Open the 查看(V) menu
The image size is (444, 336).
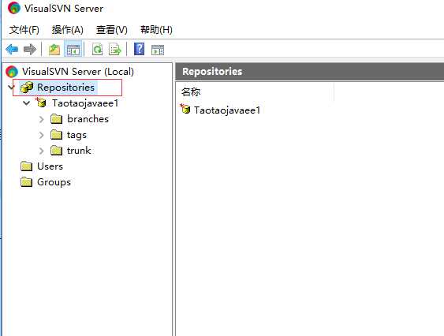point(111,30)
